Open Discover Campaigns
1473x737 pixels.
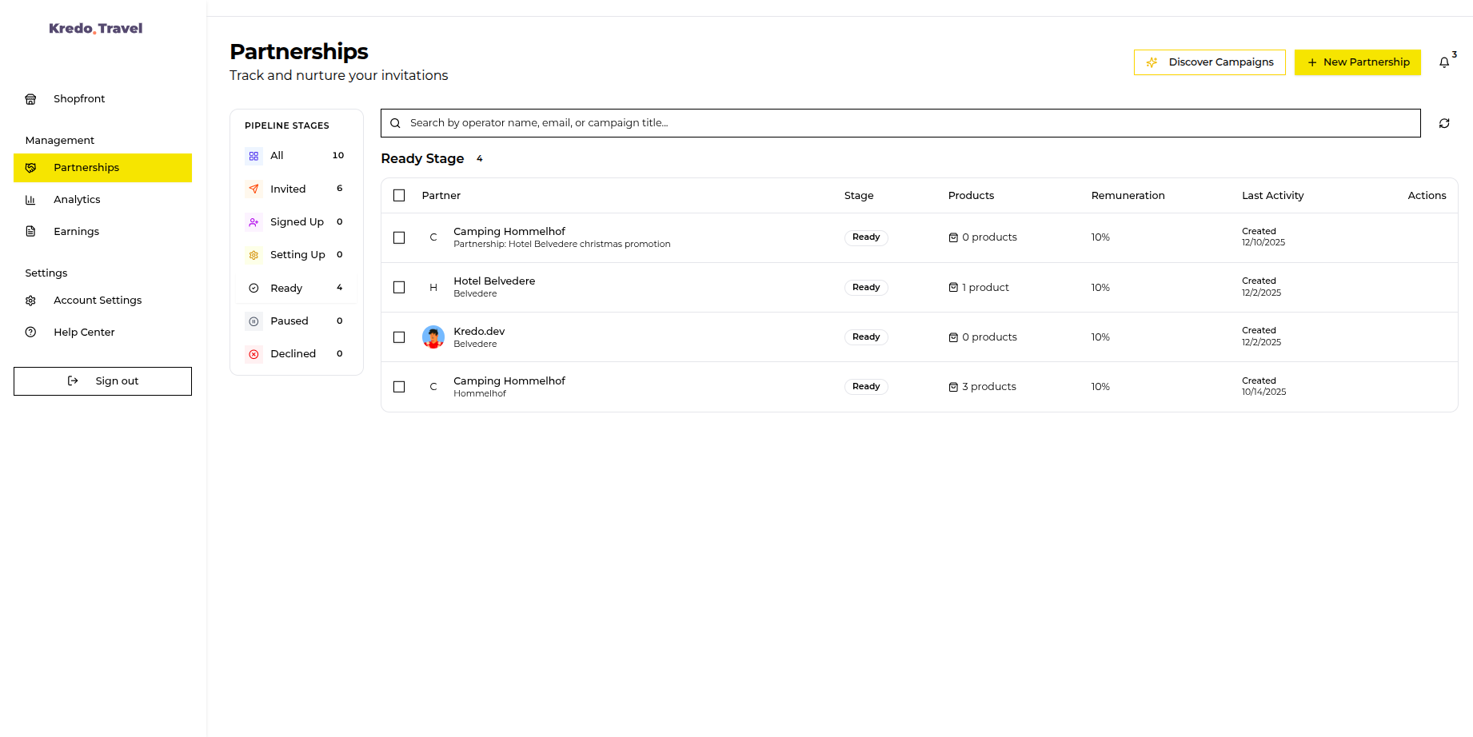tap(1209, 62)
